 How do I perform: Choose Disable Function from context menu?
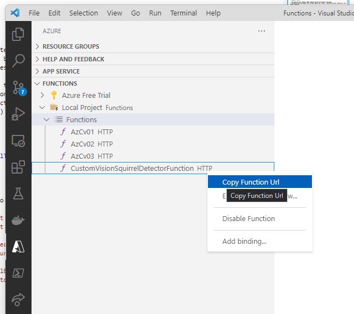coord(260,218)
